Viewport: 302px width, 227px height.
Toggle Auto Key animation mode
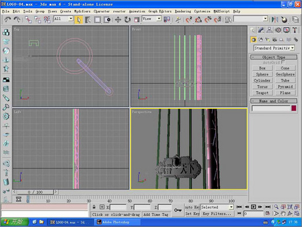pos(192,207)
